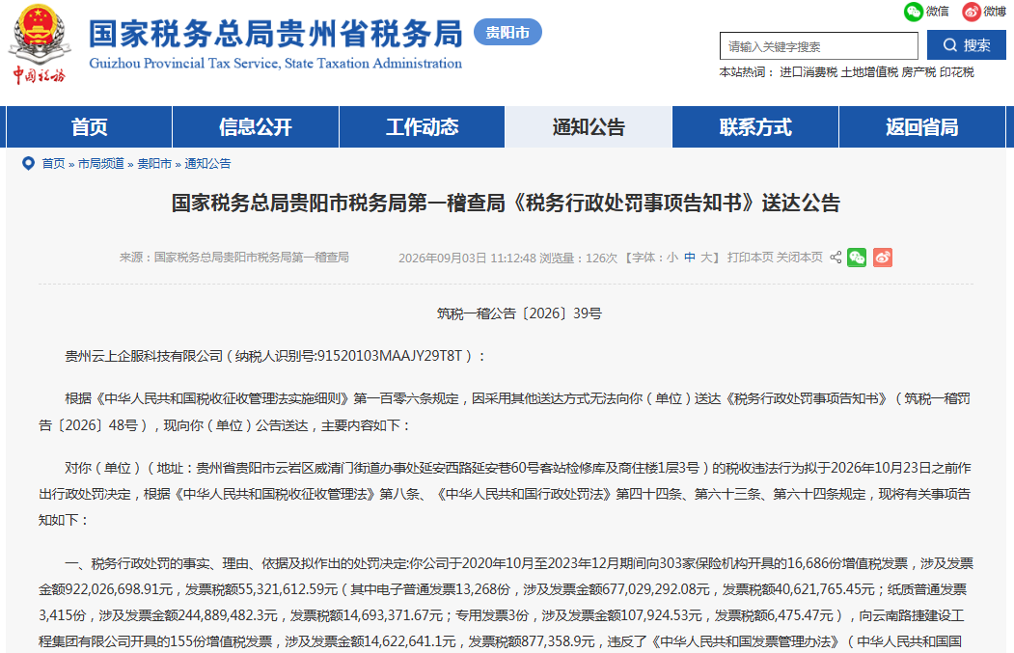Click 关闭本页 link
Viewport: 1014px width, 653px height.
[799, 258]
